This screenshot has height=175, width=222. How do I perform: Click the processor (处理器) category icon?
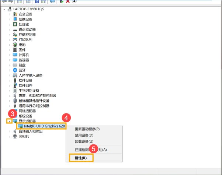pos(15,24)
